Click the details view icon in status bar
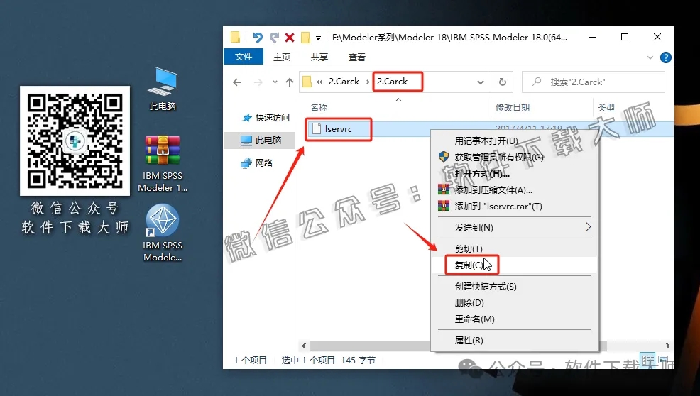 click(647, 360)
